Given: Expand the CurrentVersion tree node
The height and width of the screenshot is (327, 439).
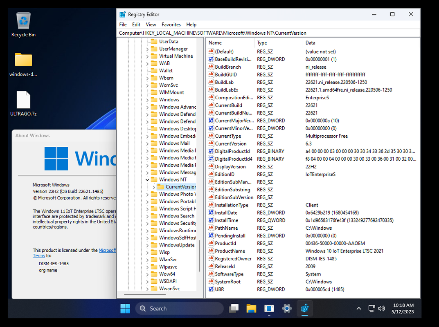Looking at the screenshot, I should (x=154, y=187).
